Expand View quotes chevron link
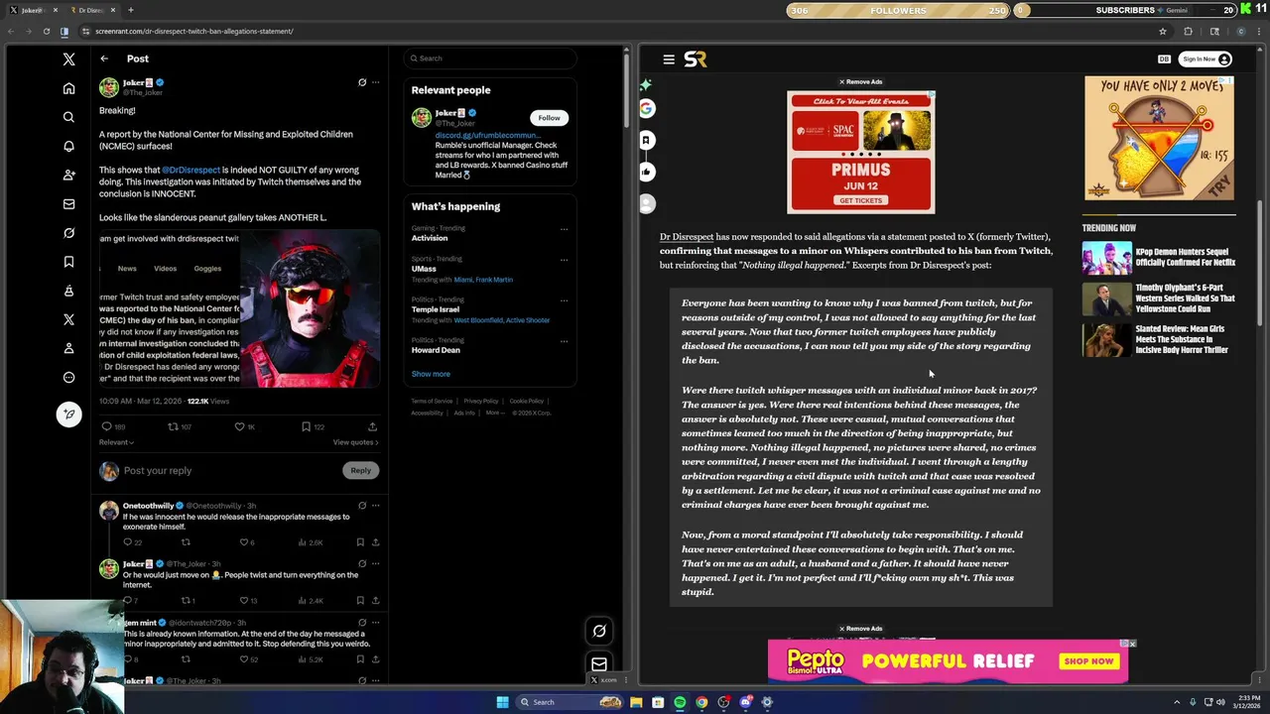 coord(355,442)
